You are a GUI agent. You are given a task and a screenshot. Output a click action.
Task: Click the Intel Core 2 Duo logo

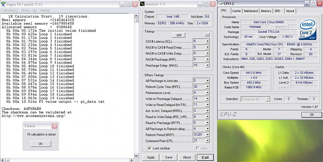(x=308, y=29)
